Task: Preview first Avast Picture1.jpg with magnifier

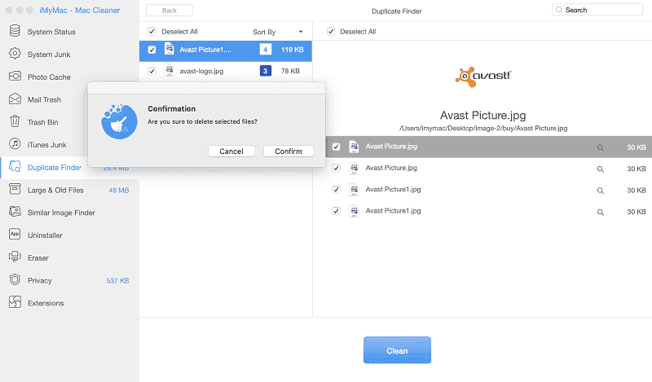Action: tap(601, 191)
